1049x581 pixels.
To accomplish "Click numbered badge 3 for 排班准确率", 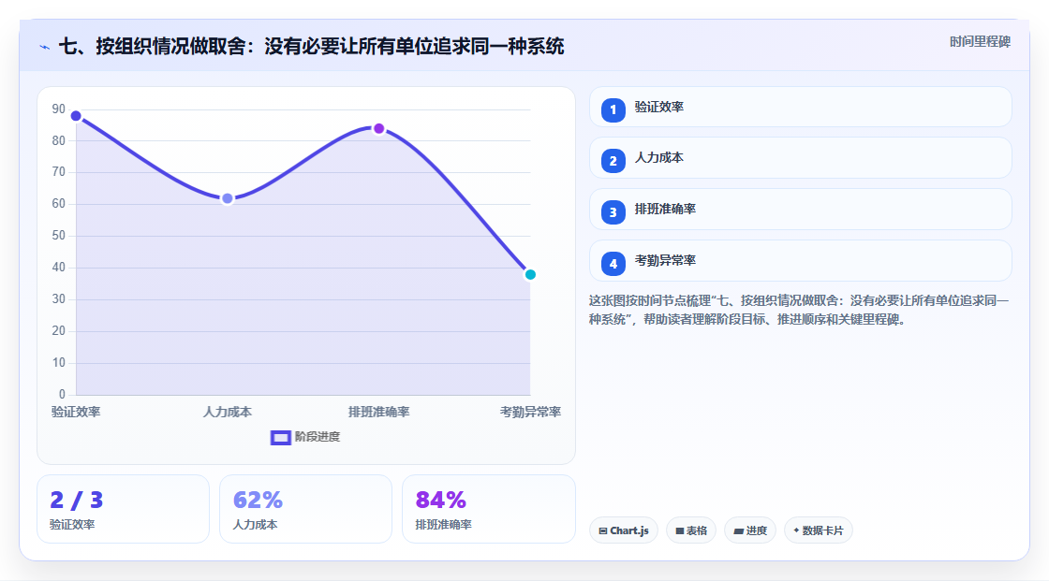I will 613,212.
